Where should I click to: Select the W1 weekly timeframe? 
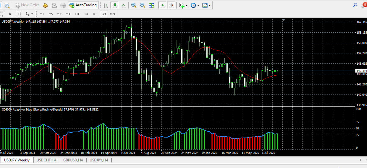point(104,14)
